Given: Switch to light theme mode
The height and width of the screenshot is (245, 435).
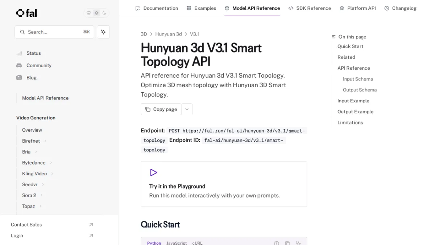Looking at the screenshot, I should (96, 13).
